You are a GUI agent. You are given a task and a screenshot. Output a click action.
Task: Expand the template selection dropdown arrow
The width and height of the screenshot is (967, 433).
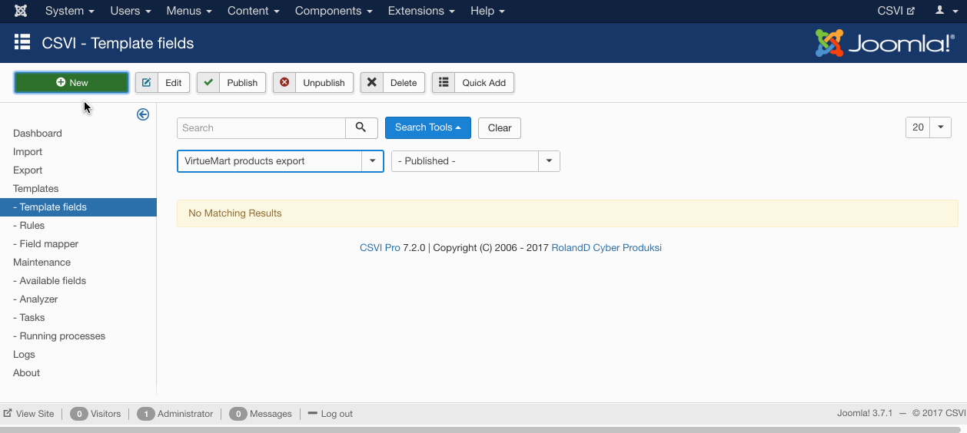coord(373,161)
